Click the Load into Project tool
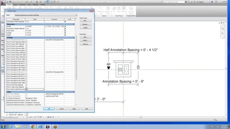Screen dimensions: 230x129 coord(131,10)
